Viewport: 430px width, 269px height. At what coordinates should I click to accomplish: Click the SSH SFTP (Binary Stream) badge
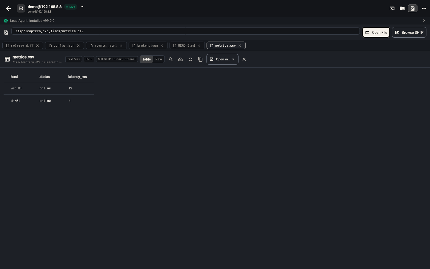[x=117, y=59]
